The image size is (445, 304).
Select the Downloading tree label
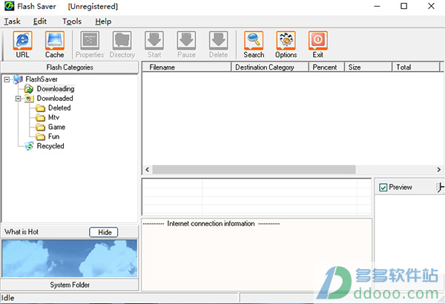(56, 89)
